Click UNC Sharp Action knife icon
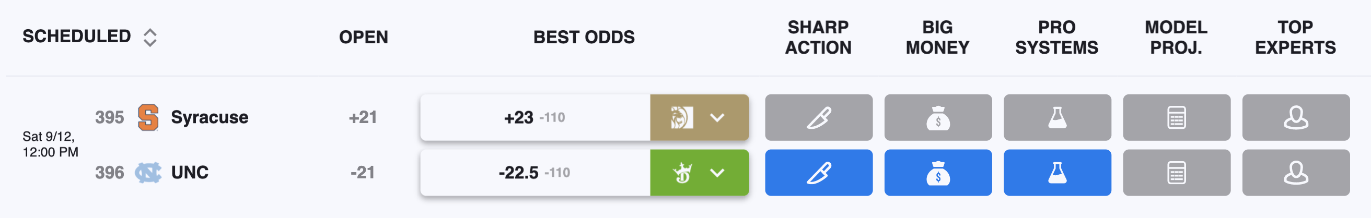 pyautogui.click(x=819, y=173)
